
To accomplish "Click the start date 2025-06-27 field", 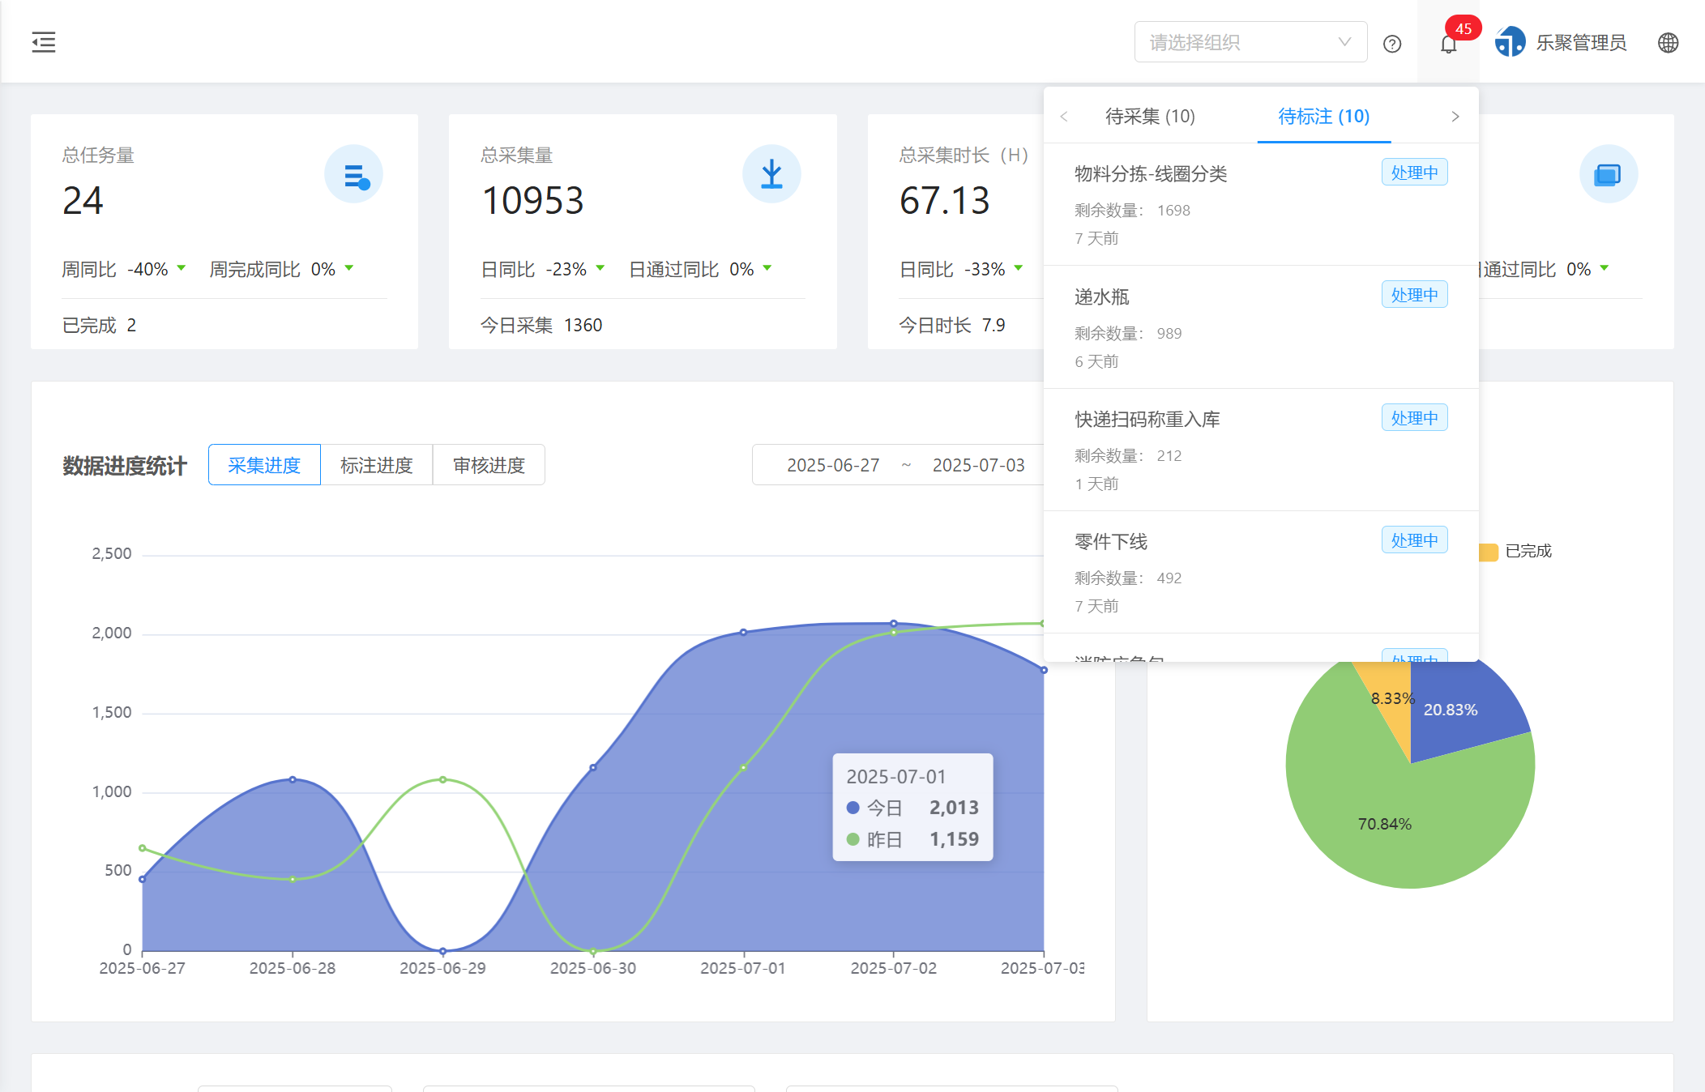I will coord(833,465).
